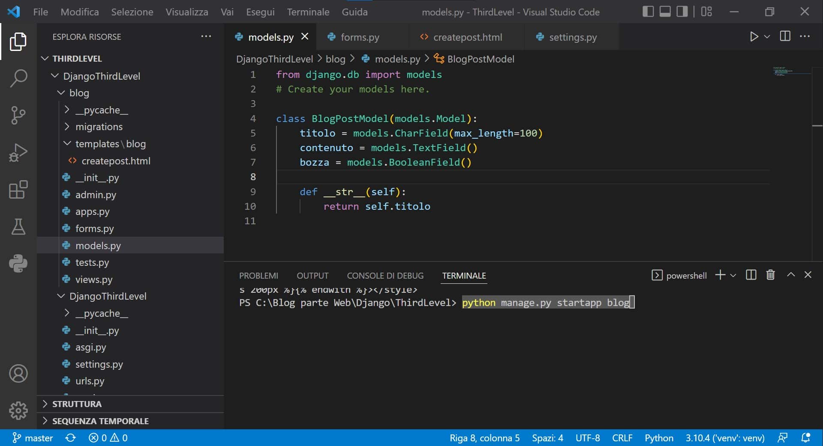
Task: Open run options dropdown next to play
Action: [x=767, y=37]
